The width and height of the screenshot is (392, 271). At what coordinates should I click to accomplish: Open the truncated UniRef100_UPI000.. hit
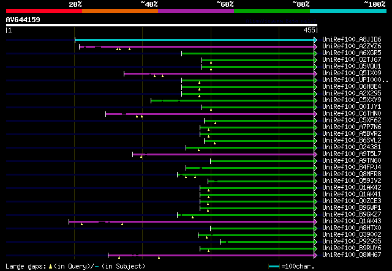tap(355, 80)
